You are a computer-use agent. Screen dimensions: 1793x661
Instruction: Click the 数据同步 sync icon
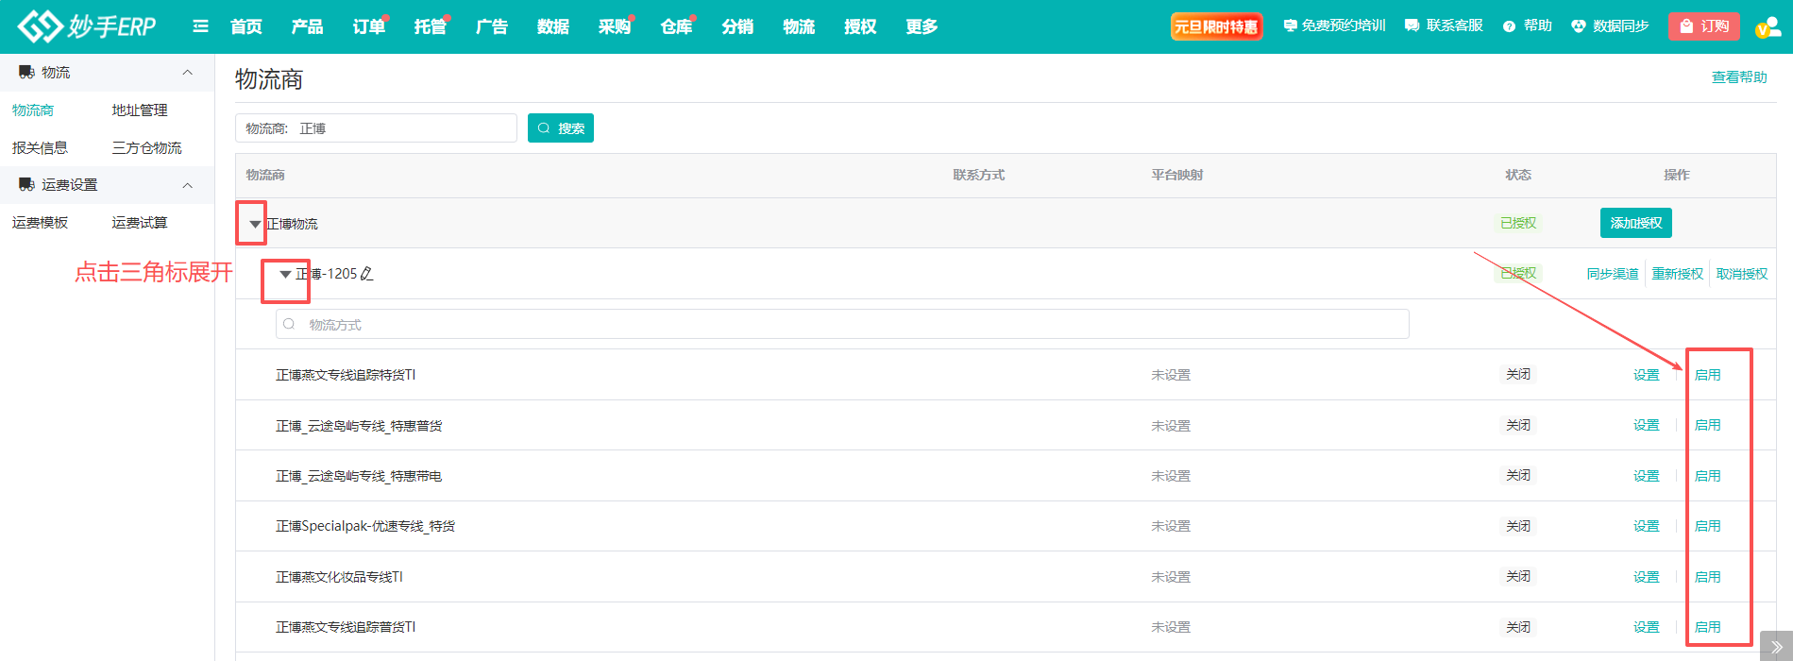[1578, 26]
